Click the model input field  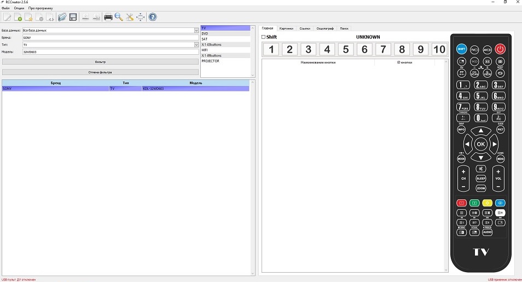tap(111, 52)
